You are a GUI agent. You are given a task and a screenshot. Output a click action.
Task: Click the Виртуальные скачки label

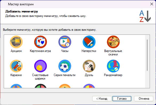click(113, 53)
